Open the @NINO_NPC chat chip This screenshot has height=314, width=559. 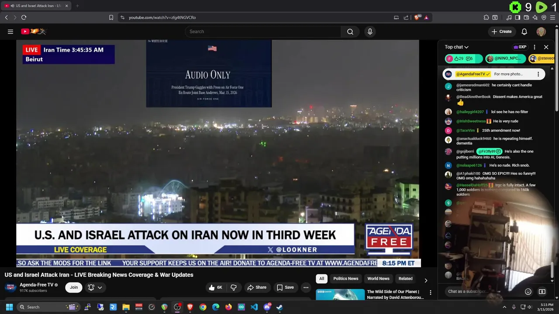point(505,58)
